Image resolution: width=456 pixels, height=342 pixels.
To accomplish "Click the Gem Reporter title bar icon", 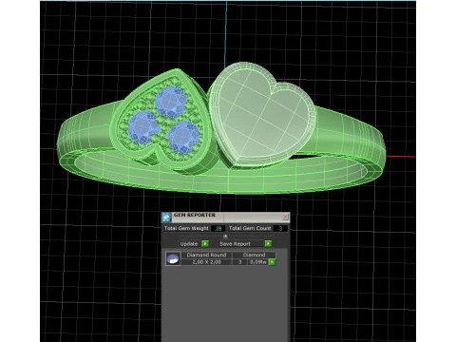I will [166, 217].
